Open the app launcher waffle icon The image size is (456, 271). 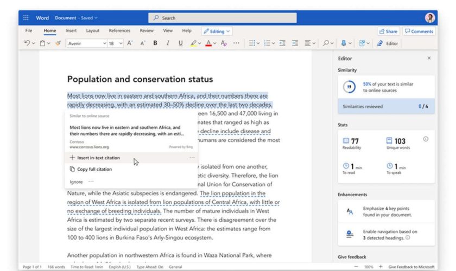tap(26, 18)
